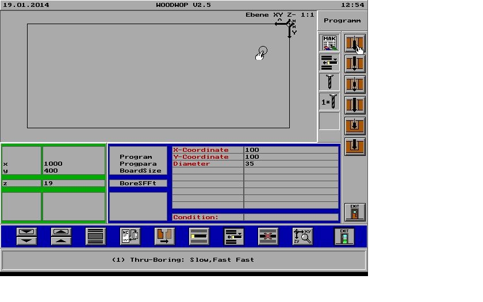The image size is (483, 302).
Task: Click the delete-line icon with the red X
Action: click(x=268, y=236)
